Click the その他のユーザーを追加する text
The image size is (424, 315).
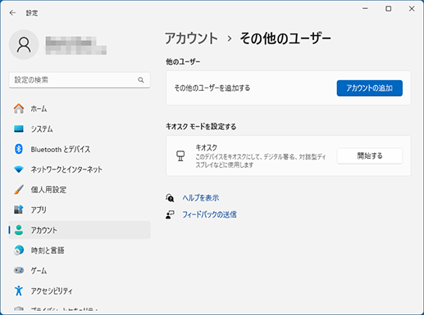(212, 88)
